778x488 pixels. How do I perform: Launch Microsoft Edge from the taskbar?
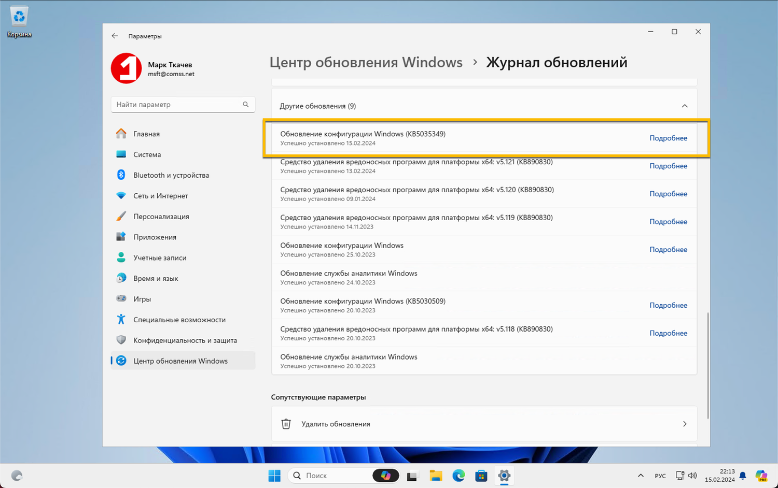coord(459,476)
